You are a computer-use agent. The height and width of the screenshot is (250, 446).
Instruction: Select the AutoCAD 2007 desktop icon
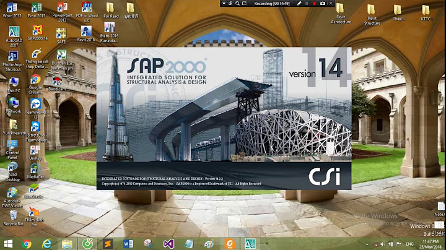click(14, 37)
